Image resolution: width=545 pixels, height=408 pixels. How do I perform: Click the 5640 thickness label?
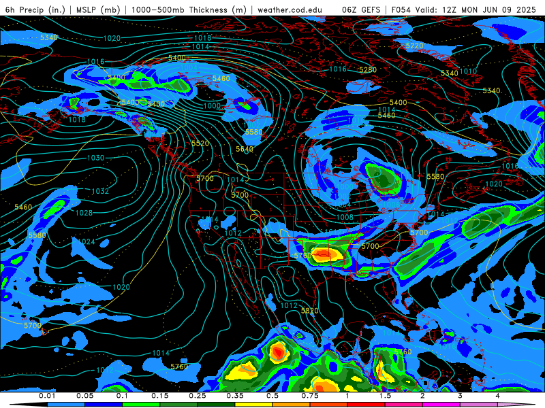[245, 149]
